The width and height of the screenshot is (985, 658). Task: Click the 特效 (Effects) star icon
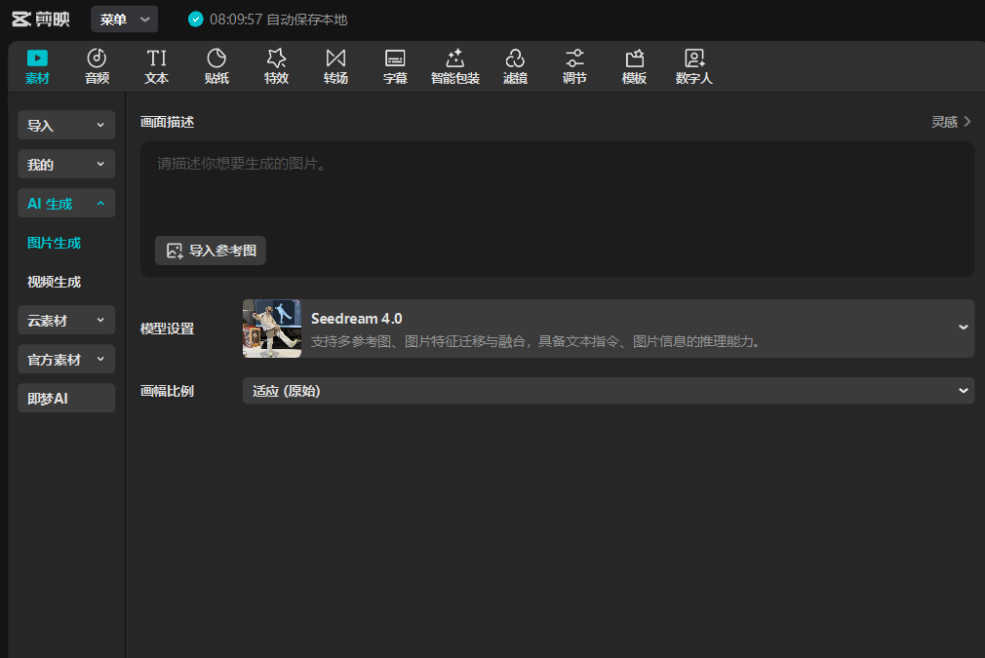[x=276, y=59]
